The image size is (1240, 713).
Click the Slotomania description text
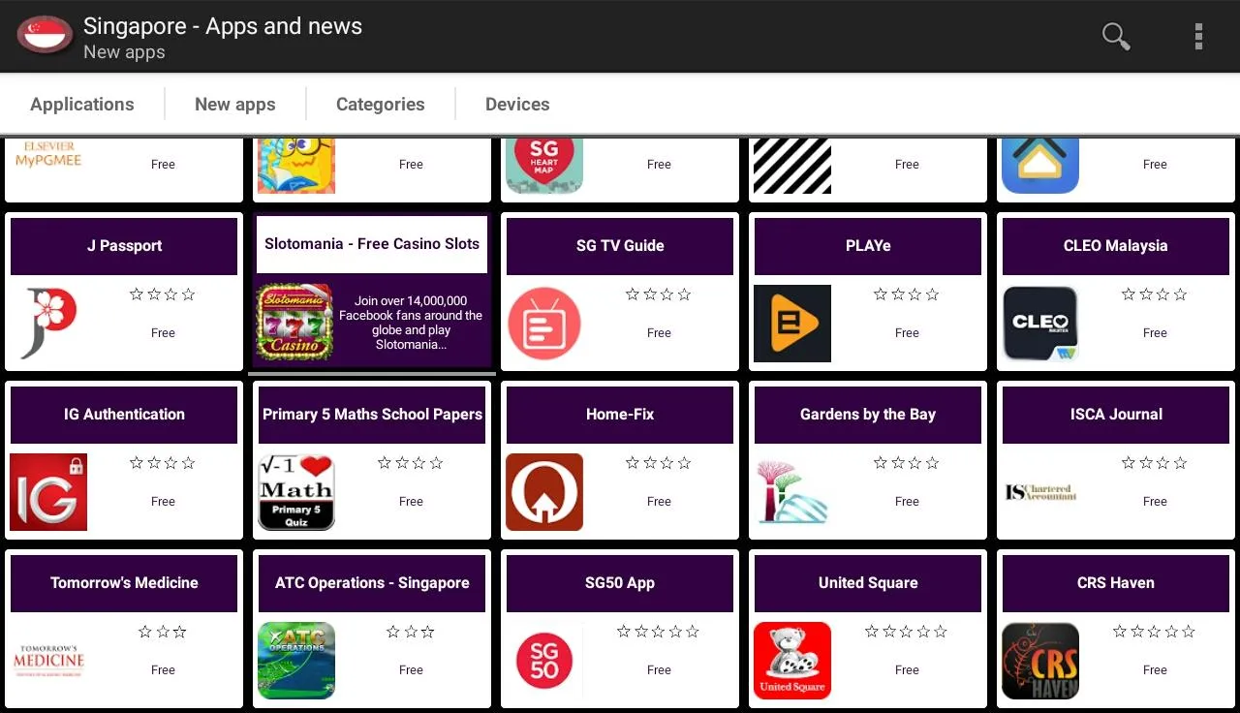(411, 323)
